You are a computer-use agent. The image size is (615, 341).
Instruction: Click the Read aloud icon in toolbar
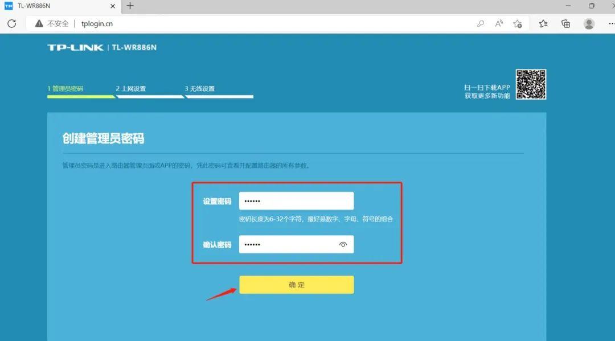pyautogui.click(x=498, y=23)
